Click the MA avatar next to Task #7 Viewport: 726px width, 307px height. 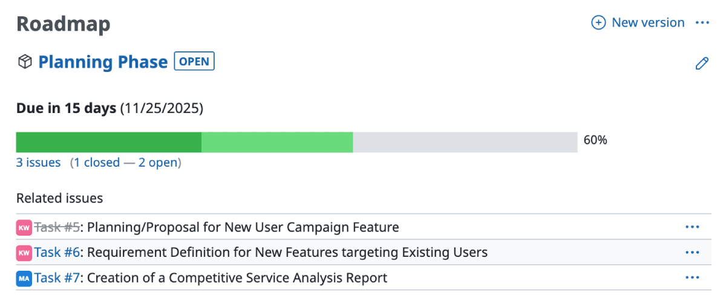coord(24,278)
